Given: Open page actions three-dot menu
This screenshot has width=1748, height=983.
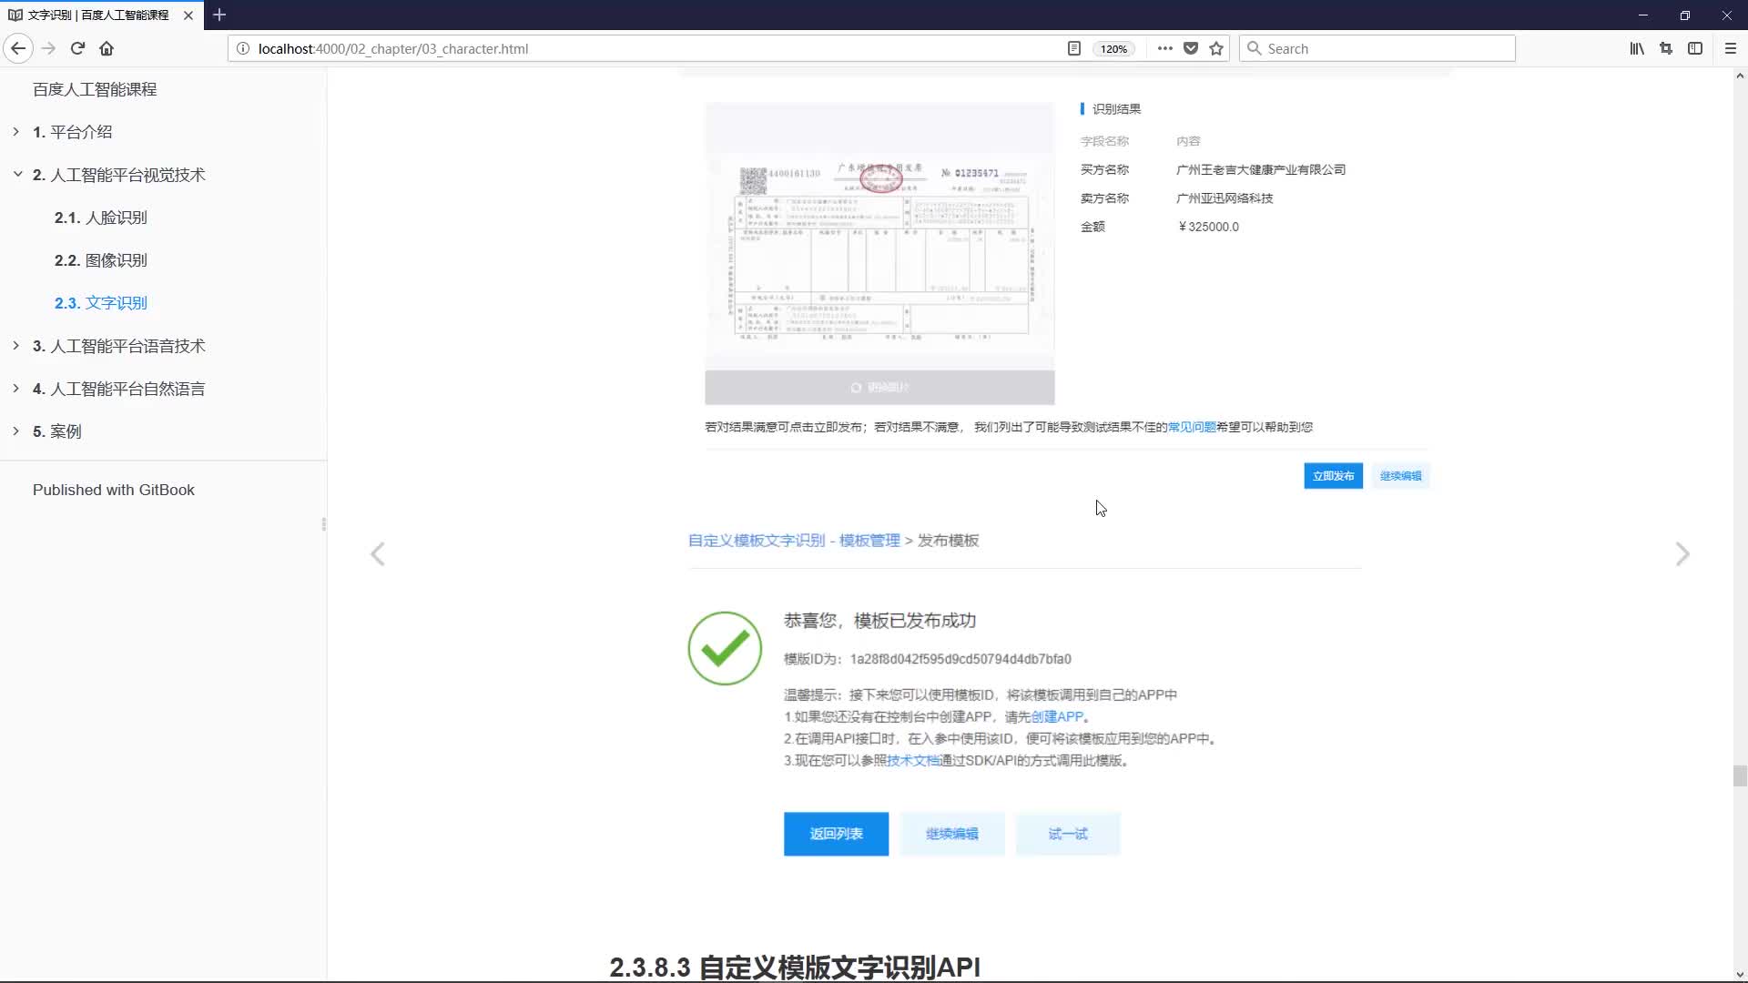Looking at the screenshot, I should click(x=1164, y=48).
